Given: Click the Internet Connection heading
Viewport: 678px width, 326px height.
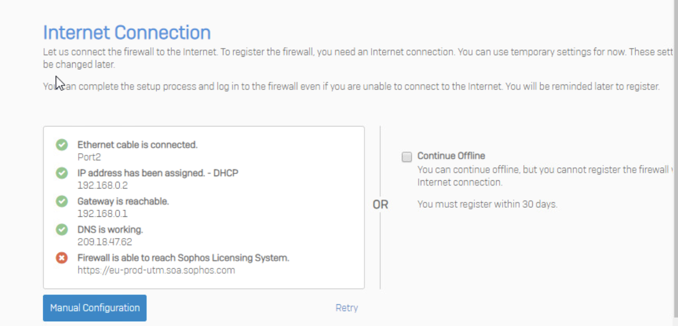Looking at the screenshot, I should click(127, 33).
